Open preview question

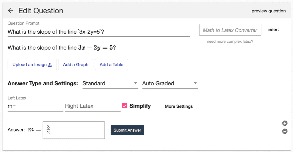(268, 11)
